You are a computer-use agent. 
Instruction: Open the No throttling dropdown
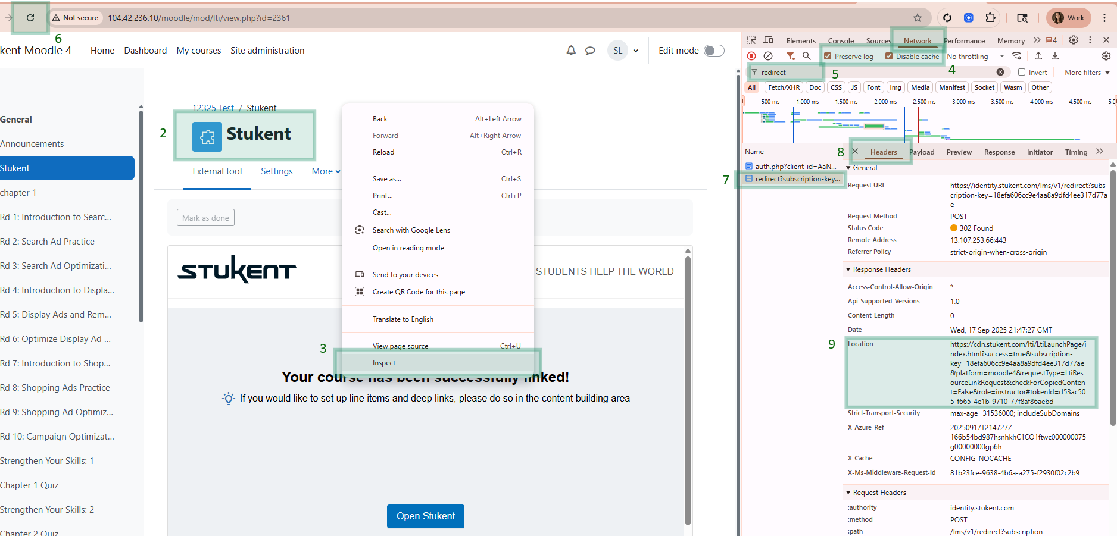[975, 57]
